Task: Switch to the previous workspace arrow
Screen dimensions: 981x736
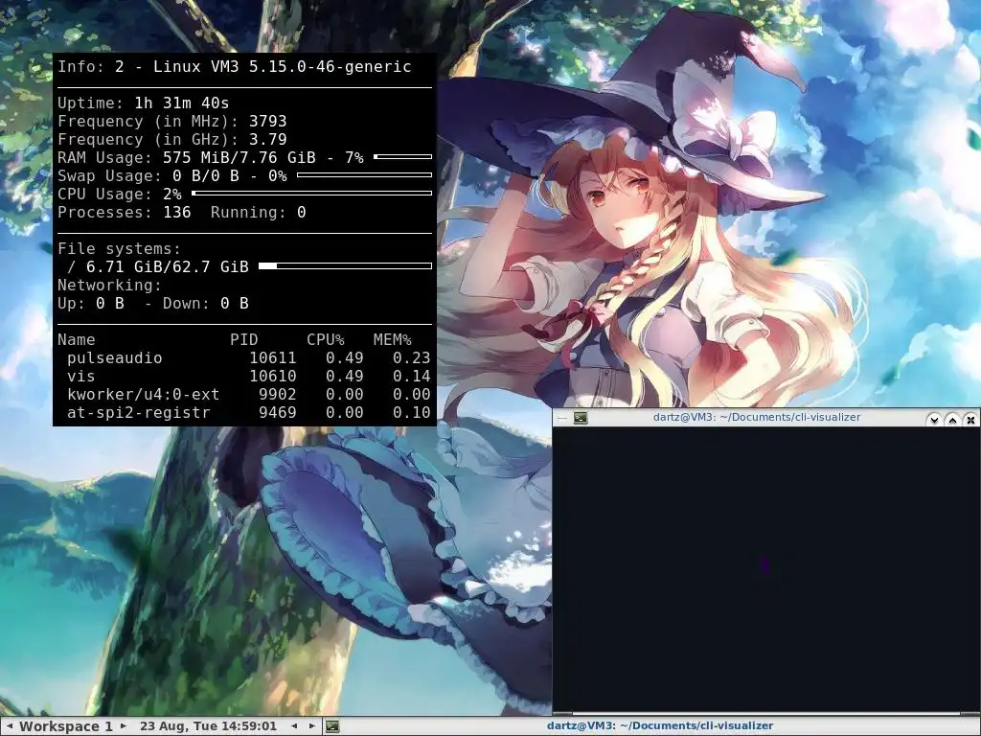Action: point(10,726)
